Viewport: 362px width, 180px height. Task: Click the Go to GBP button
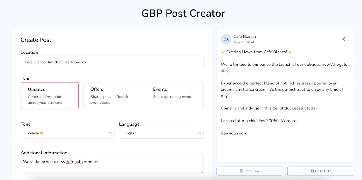(x=321, y=171)
